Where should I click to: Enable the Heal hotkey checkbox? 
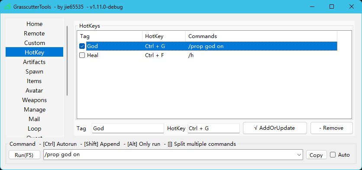tap(82, 55)
